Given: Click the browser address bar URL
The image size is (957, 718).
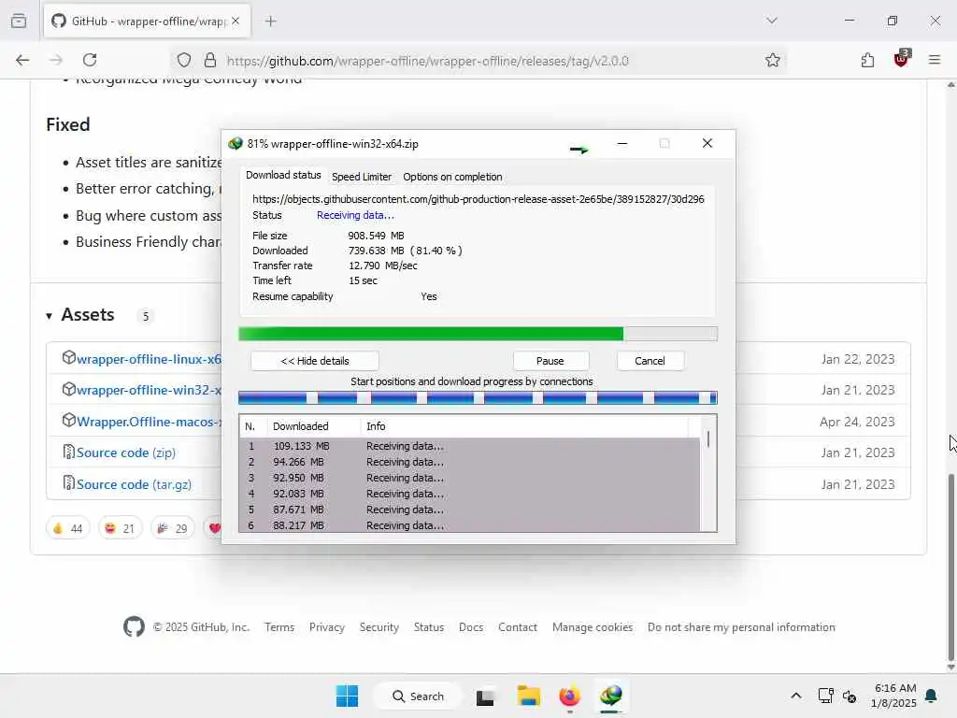Looking at the screenshot, I should coord(427,61).
